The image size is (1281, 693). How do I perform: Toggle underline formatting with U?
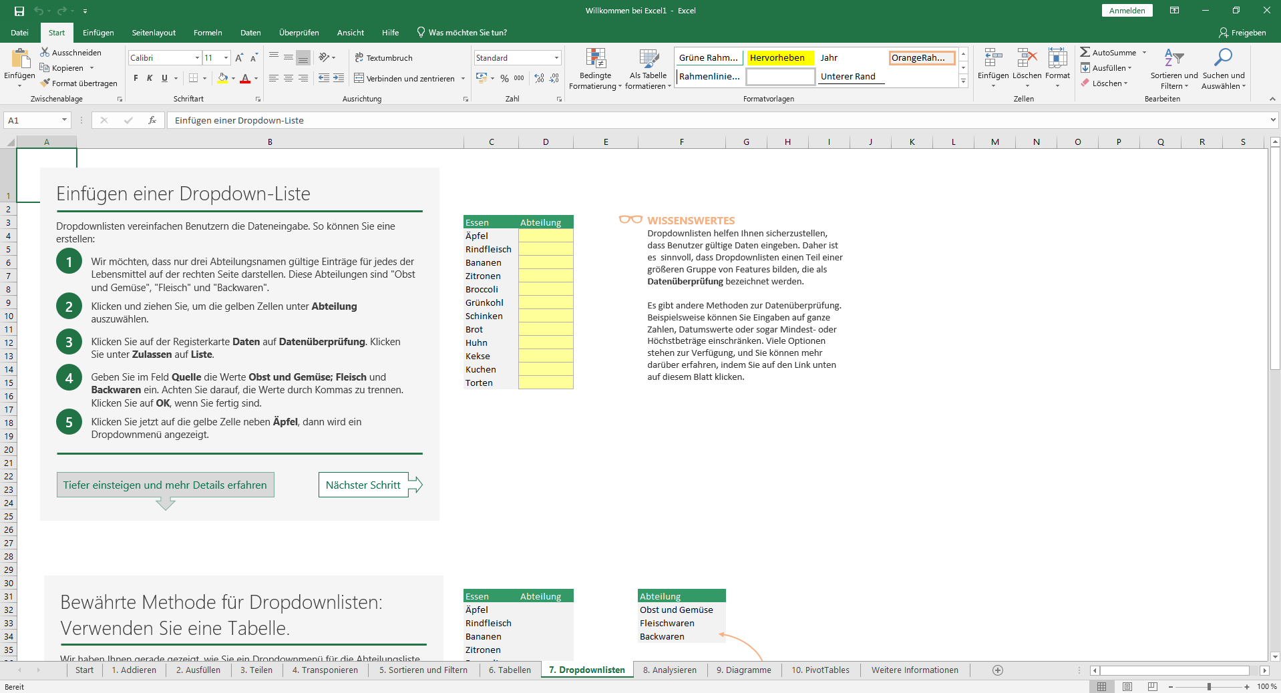click(164, 78)
